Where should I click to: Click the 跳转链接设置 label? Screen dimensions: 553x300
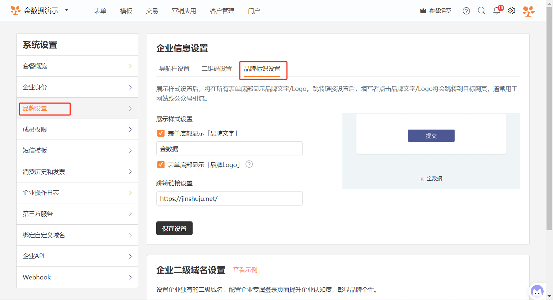[x=174, y=183]
